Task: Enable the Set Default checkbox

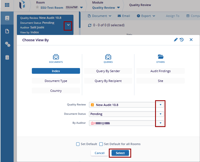Action: click(78, 144)
